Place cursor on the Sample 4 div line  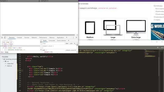(43, 75)
